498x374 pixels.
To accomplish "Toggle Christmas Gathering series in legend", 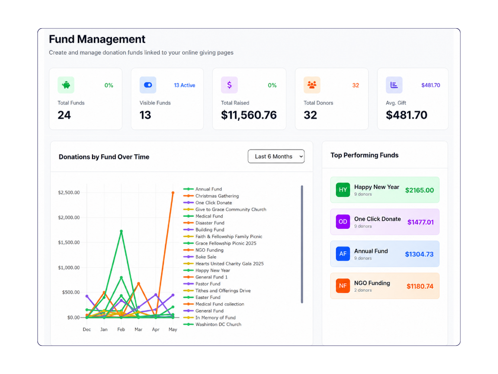I will click(211, 196).
